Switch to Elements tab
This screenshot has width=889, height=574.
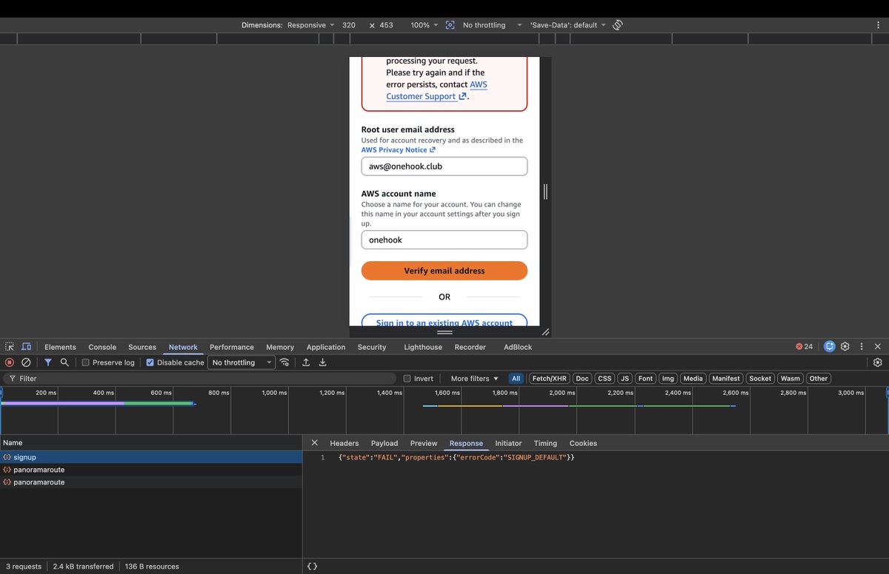pos(60,347)
